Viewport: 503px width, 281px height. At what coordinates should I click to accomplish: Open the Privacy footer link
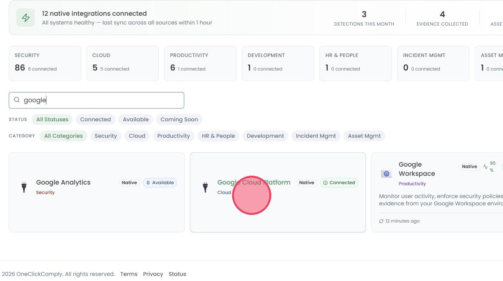pyautogui.click(x=153, y=274)
